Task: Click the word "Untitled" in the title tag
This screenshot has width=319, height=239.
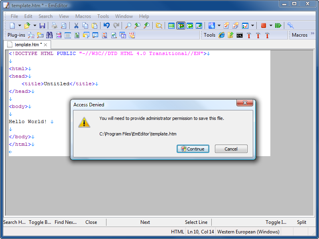Action: (x=57, y=84)
